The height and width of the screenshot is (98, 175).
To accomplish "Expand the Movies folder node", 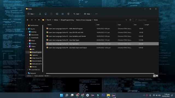I will click(28, 67).
